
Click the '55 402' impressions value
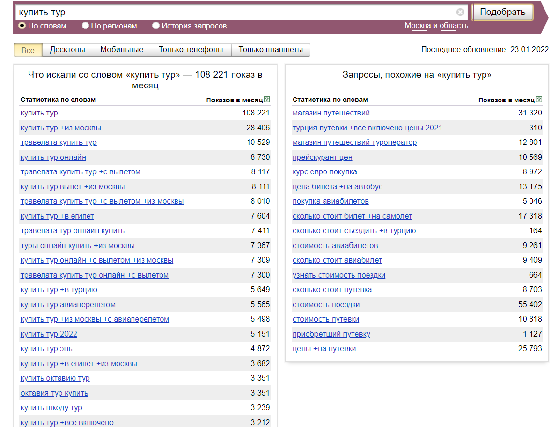pyautogui.click(x=530, y=305)
